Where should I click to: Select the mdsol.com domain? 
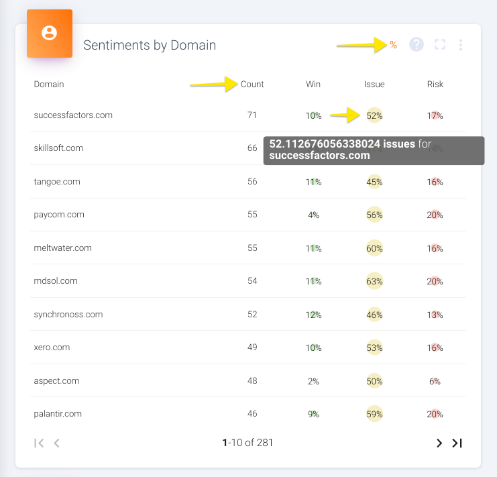(x=56, y=281)
